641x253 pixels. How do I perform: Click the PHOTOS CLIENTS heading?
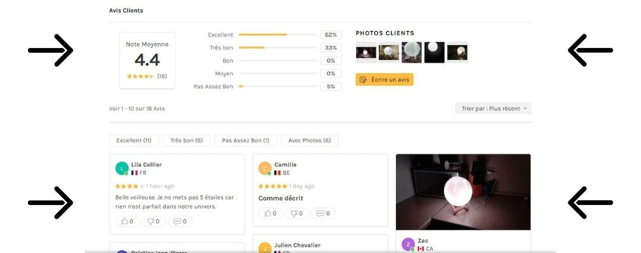click(x=385, y=33)
